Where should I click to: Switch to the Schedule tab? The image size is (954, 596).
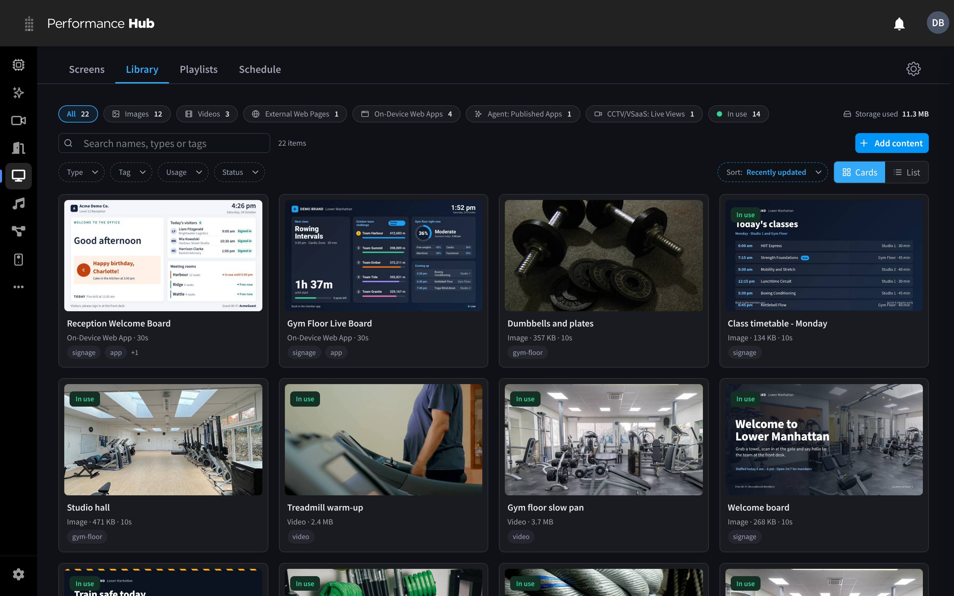(x=260, y=70)
